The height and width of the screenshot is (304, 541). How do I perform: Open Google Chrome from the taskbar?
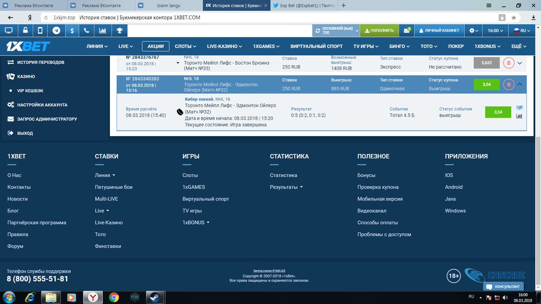[114, 297]
